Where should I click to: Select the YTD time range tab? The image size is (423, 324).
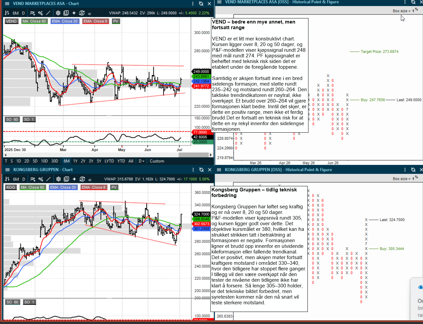(x=121, y=161)
